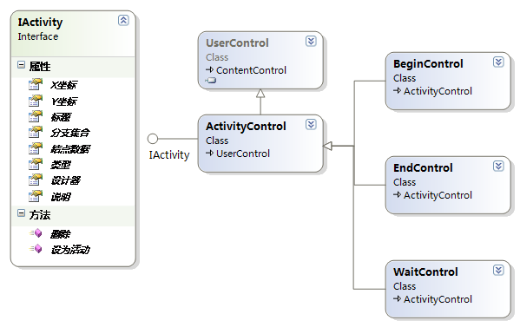The height and width of the screenshot is (327, 520).
Task: Select the 分支集合 property icon
Action: coord(35,132)
